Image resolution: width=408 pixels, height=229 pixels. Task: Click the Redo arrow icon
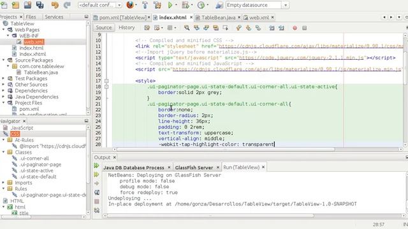pyautogui.click(x=67, y=5)
